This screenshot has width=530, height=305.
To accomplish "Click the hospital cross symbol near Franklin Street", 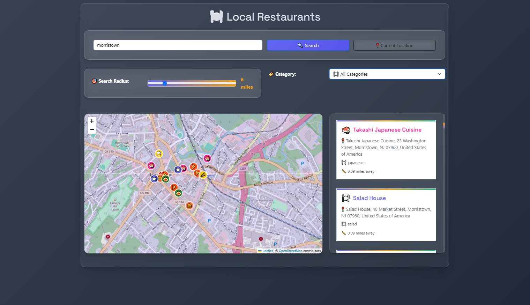I will point(261,239).
